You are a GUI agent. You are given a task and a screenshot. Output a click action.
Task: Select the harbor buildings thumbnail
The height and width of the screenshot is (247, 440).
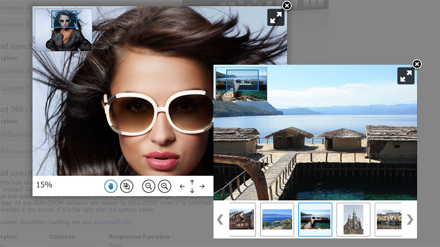(389, 219)
